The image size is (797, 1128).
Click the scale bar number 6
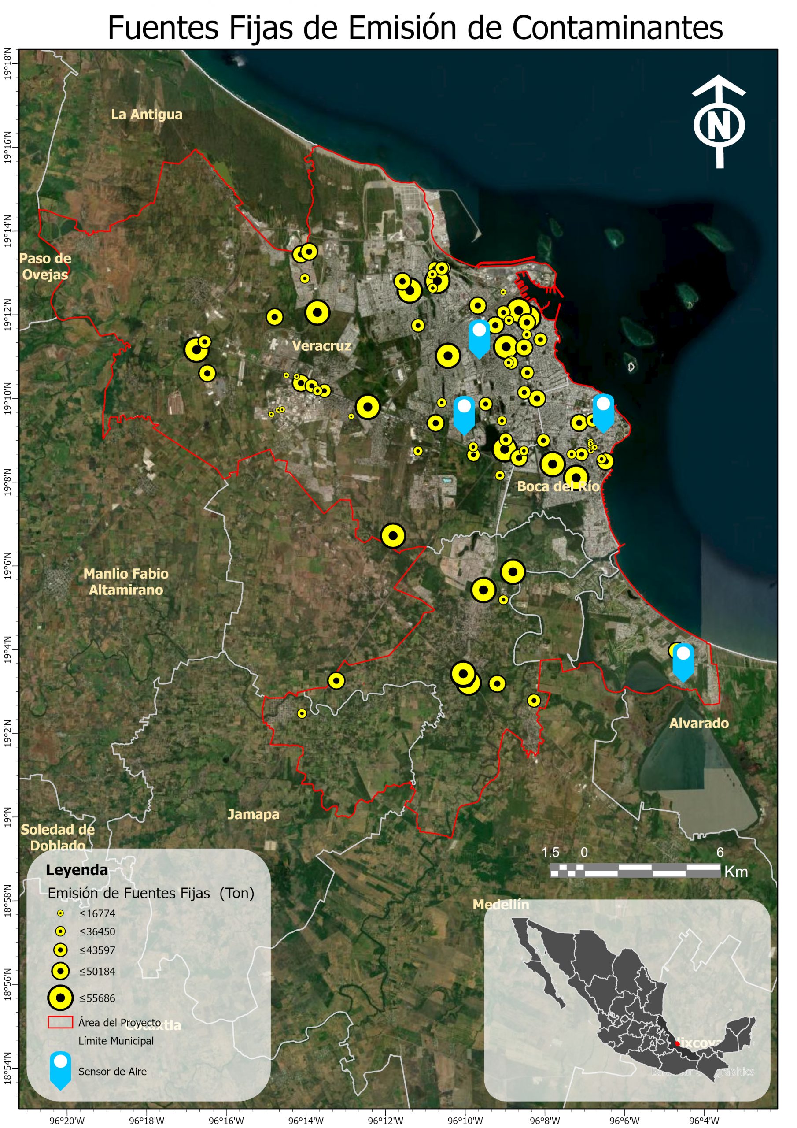(720, 852)
